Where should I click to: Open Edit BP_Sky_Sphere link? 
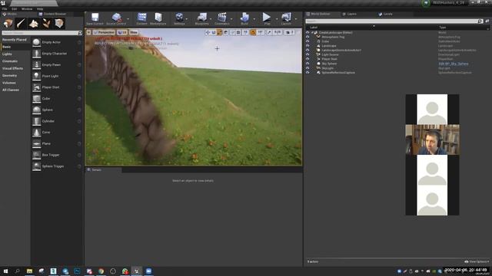[454, 64]
